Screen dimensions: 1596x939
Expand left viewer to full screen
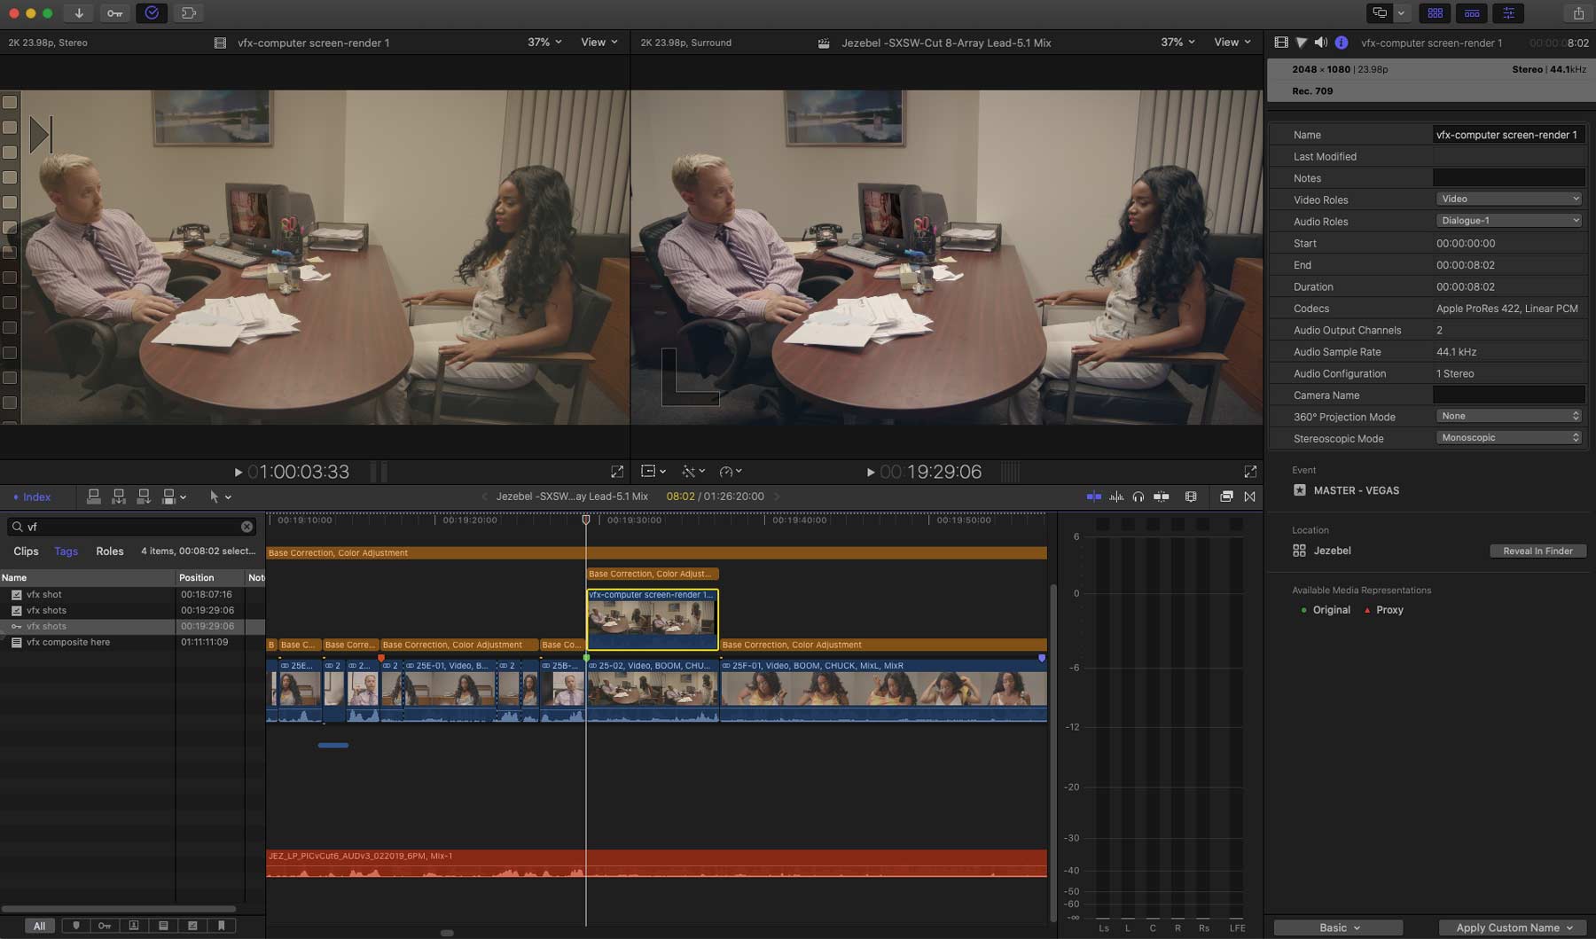click(x=617, y=472)
